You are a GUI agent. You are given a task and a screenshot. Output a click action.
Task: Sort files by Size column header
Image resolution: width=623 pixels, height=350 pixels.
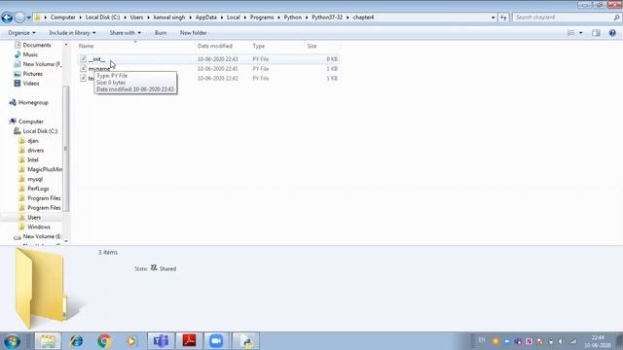coord(311,46)
